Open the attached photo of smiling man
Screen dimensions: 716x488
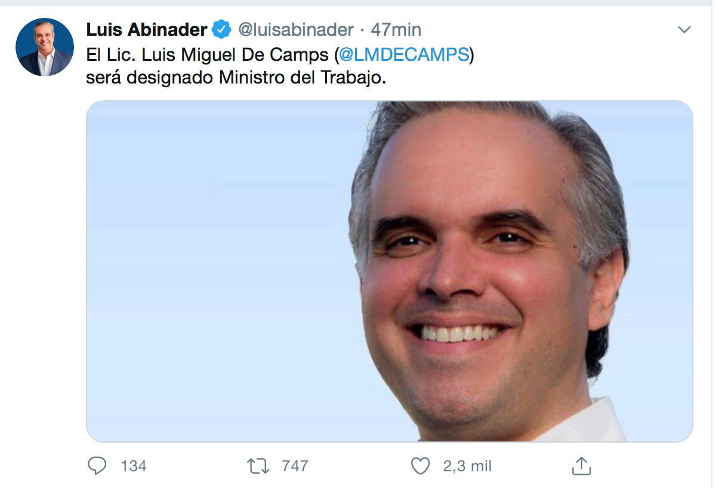(x=390, y=271)
